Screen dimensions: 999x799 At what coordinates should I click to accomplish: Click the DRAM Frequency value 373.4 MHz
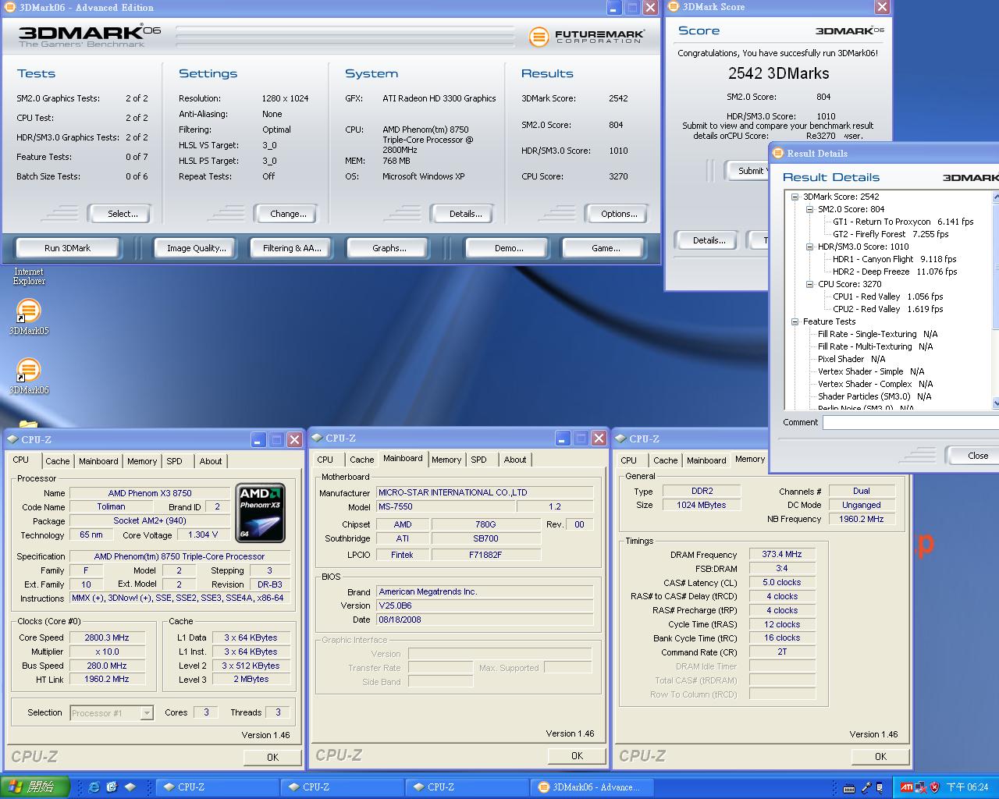point(782,554)
